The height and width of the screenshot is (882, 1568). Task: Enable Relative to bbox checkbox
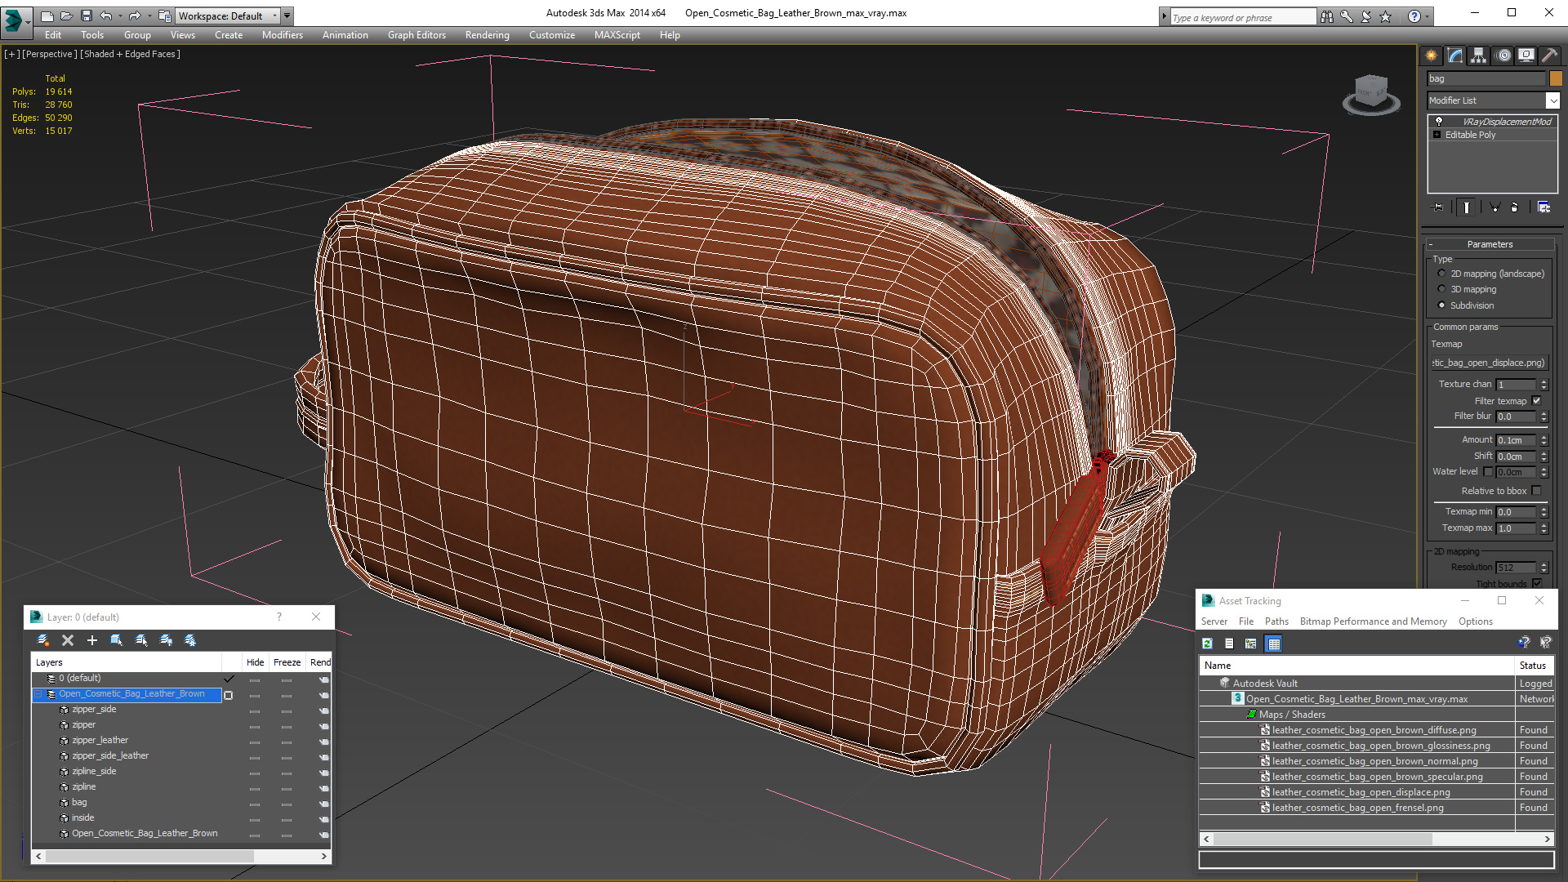coord(1536,491)
